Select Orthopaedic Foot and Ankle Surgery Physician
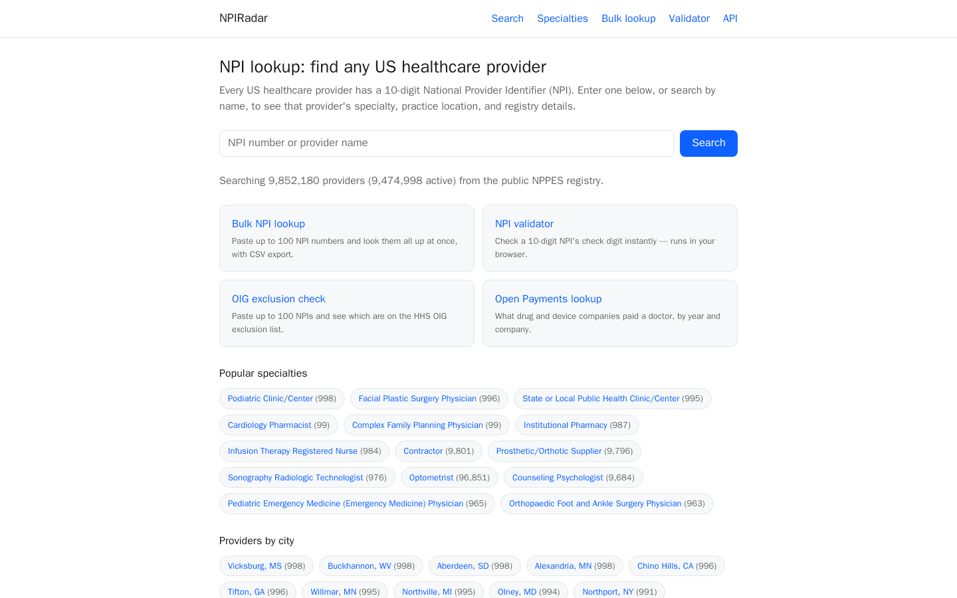957x598 pixels. [607, 504]
